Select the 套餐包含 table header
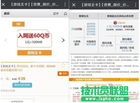 [84, 16]
